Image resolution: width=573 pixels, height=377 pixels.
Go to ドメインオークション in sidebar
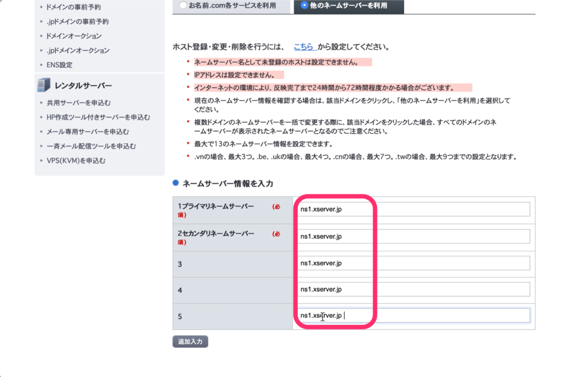click(x=74, y=36)
